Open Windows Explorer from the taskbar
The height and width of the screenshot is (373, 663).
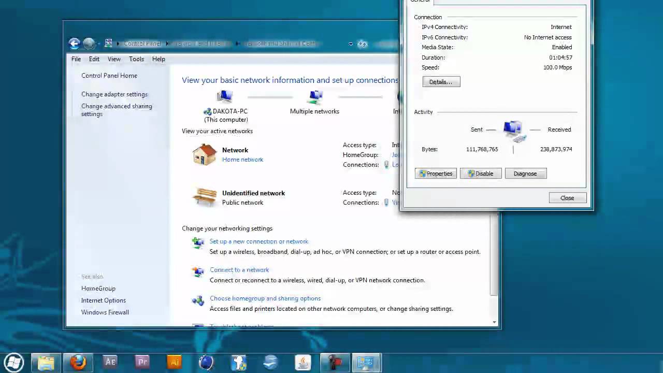[46, 363]
